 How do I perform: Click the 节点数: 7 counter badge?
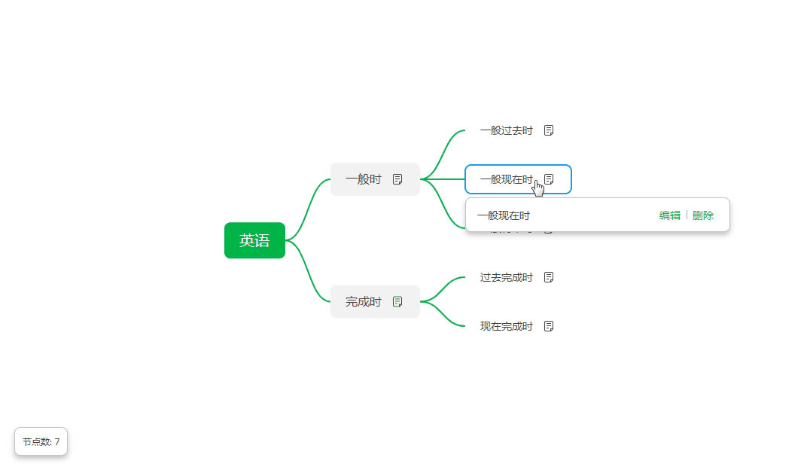point(41,442)
